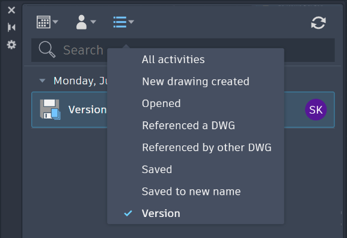Open the activity filter dropdown arrow
This screenshot has height=238, width=347.
point(131,22)
